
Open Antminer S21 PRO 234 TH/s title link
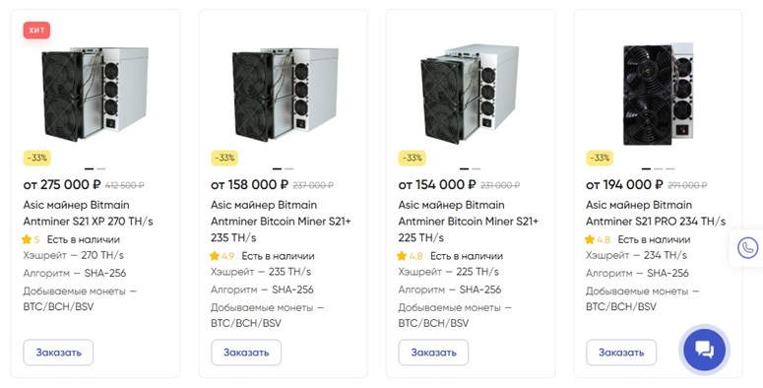click(x=656, y=213)
